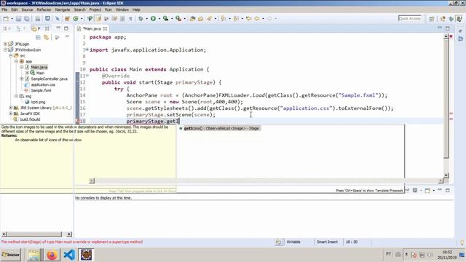The height and width of the screenshot is (262, 466).
Task: Click the green Run button icon
Action: pyautogui.click(x=153, y=19)
